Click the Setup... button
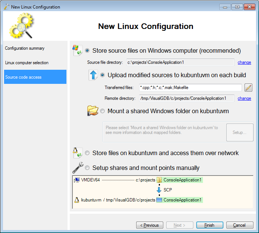This screenshot has width=259, height=233. pyautogui.click(x=240, y=132)
